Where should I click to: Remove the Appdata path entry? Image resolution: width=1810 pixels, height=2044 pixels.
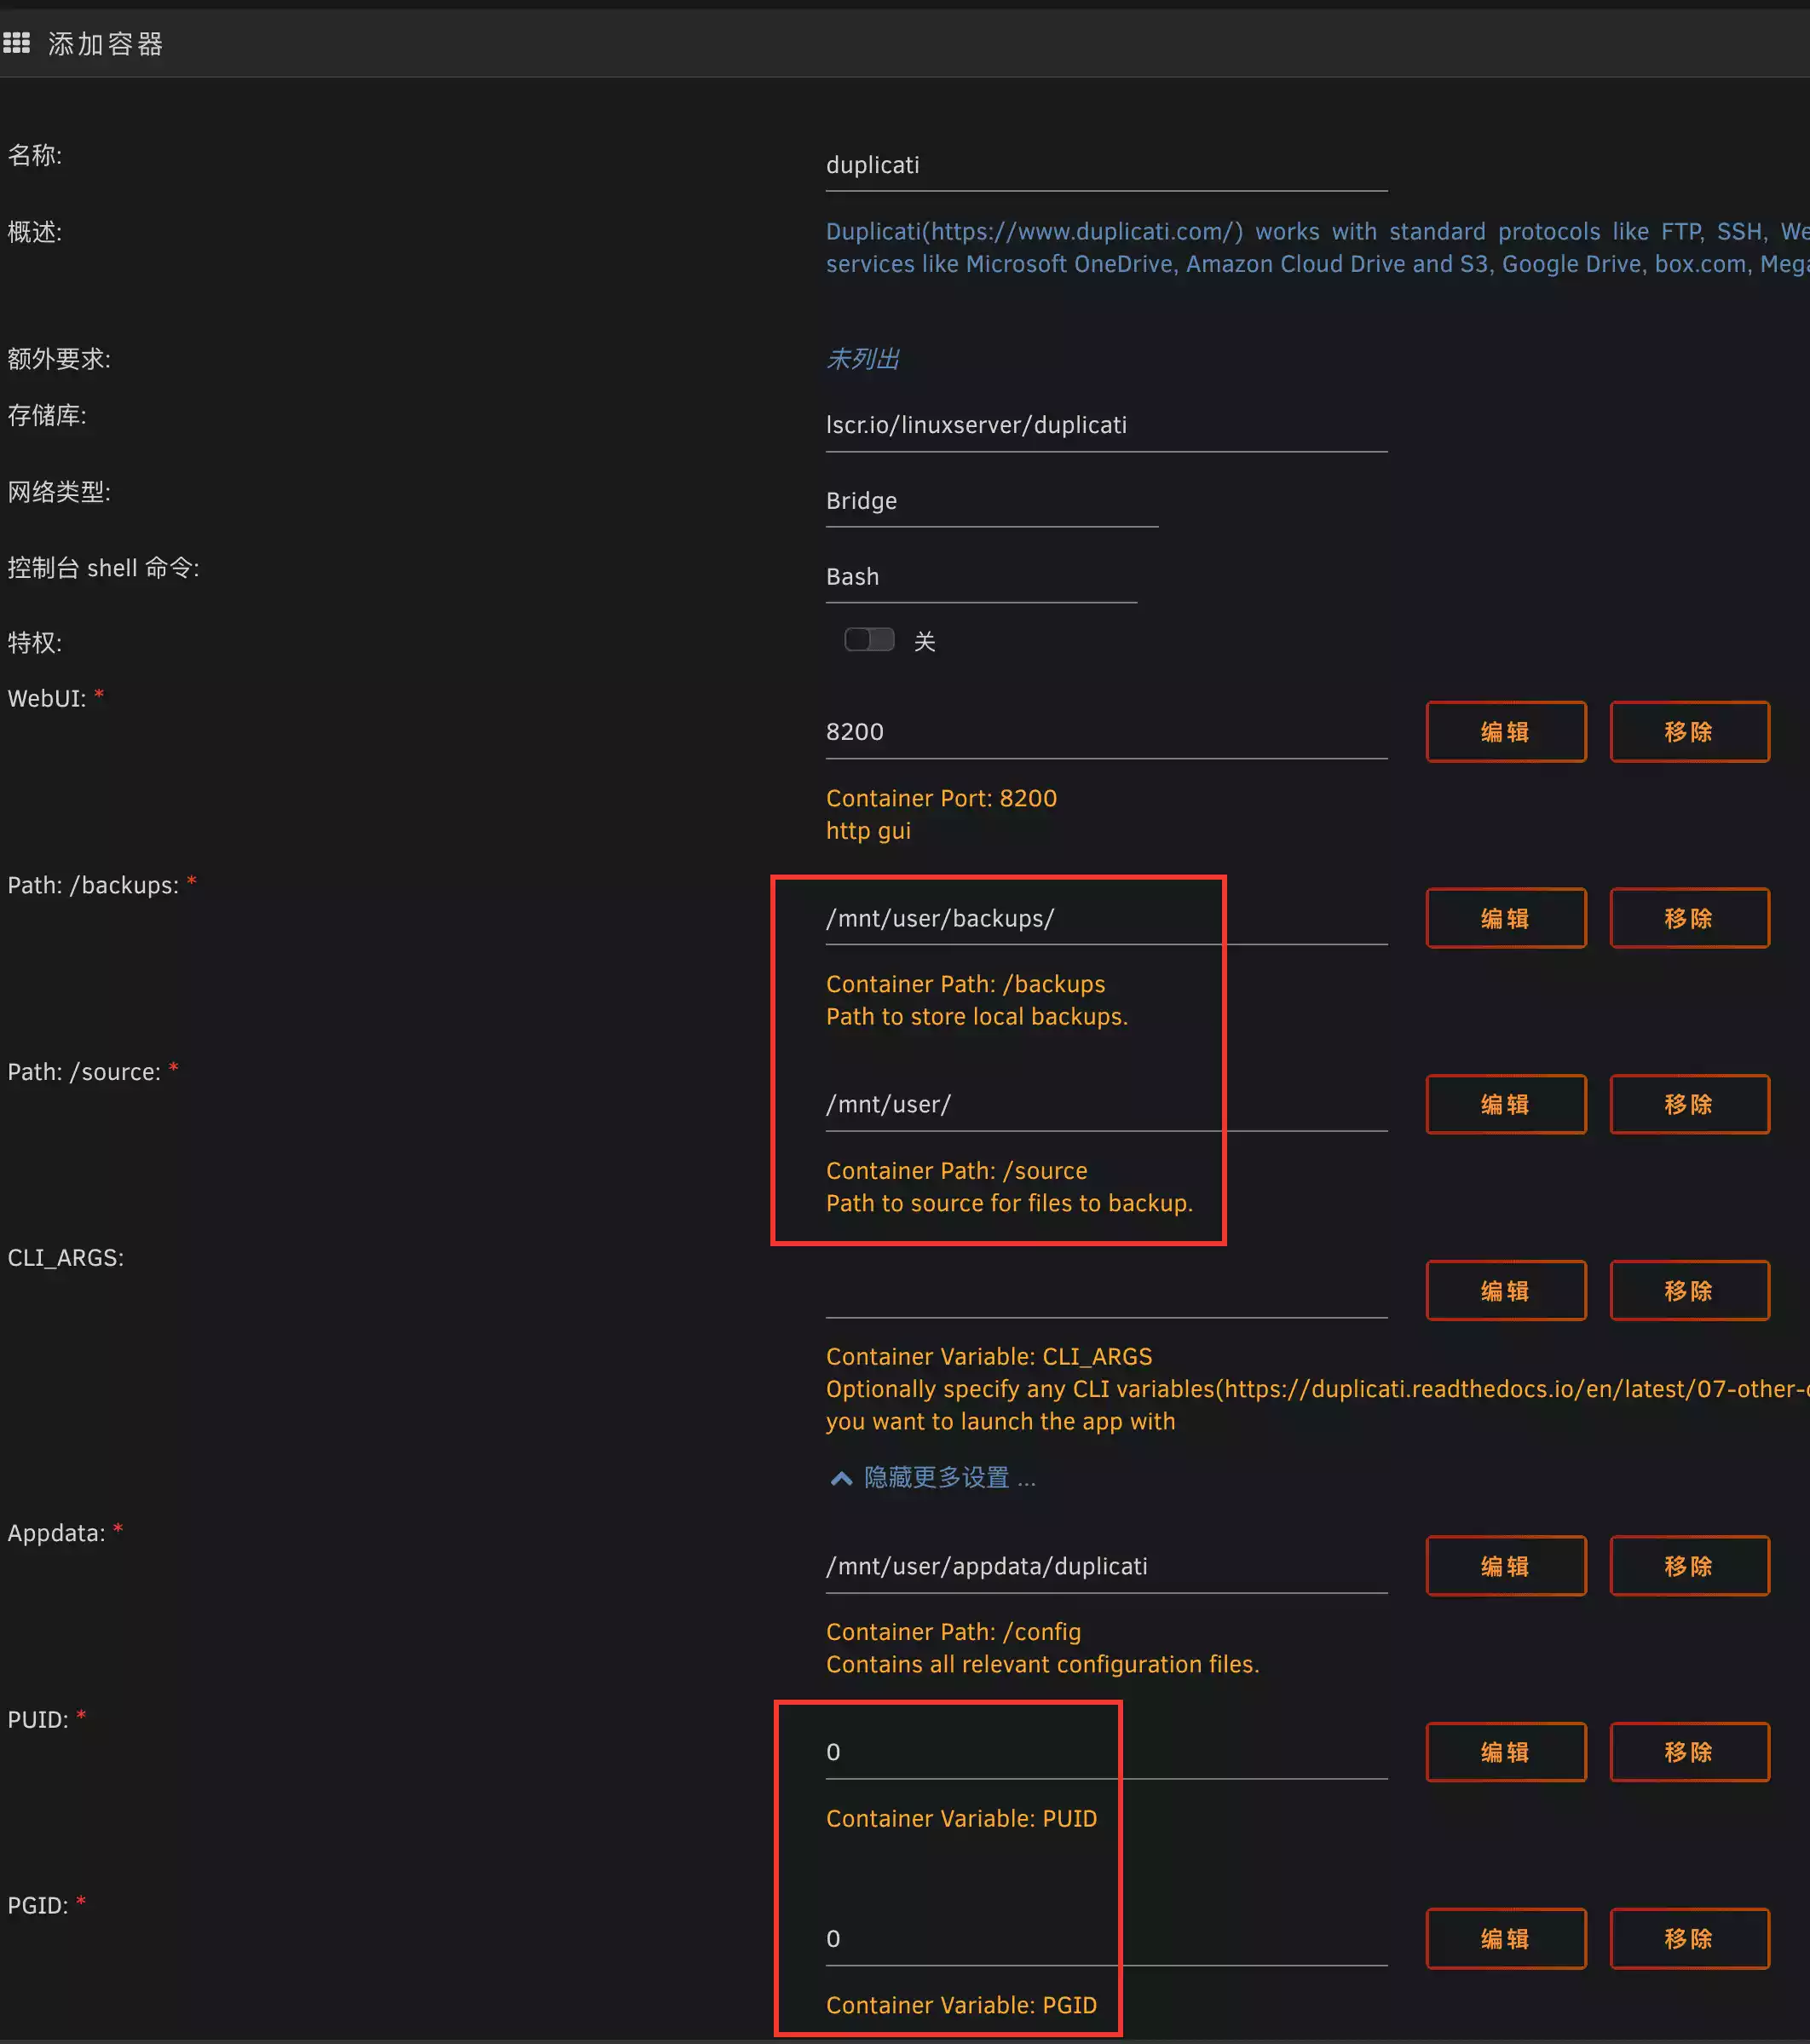pos(1688,1566)
